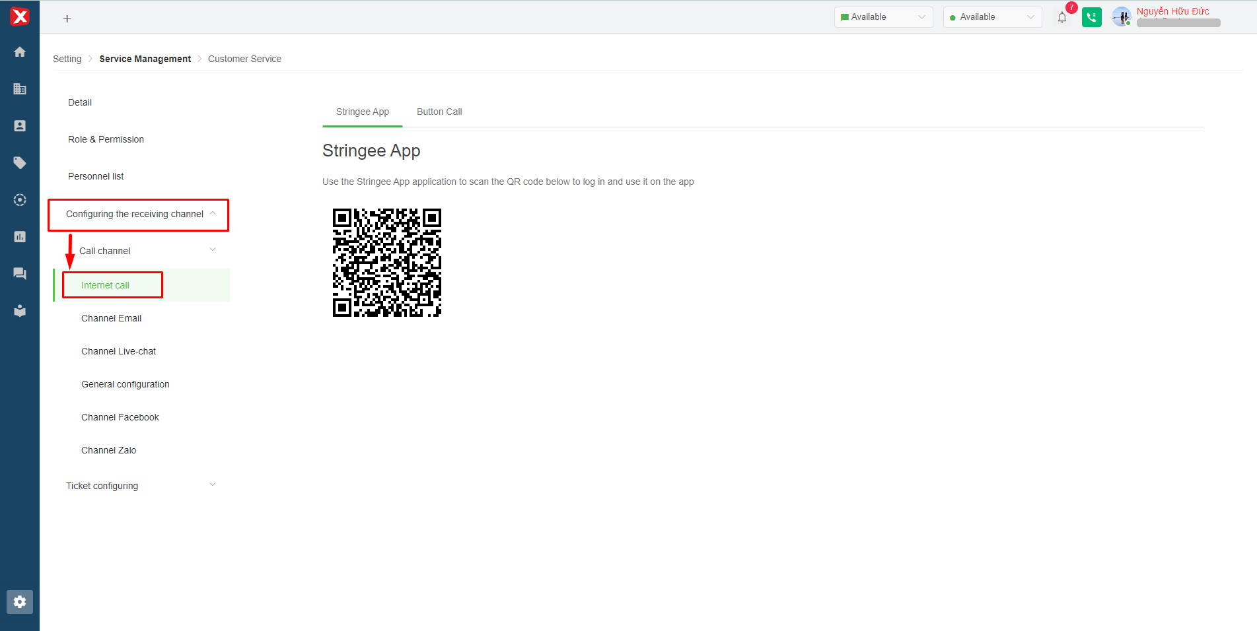Screen dimensions: 1257x631
Task: Open the tag icon in sidebar
Action: coord(20,163)
